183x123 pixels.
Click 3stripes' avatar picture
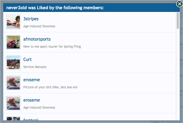[x=13, y=22]
